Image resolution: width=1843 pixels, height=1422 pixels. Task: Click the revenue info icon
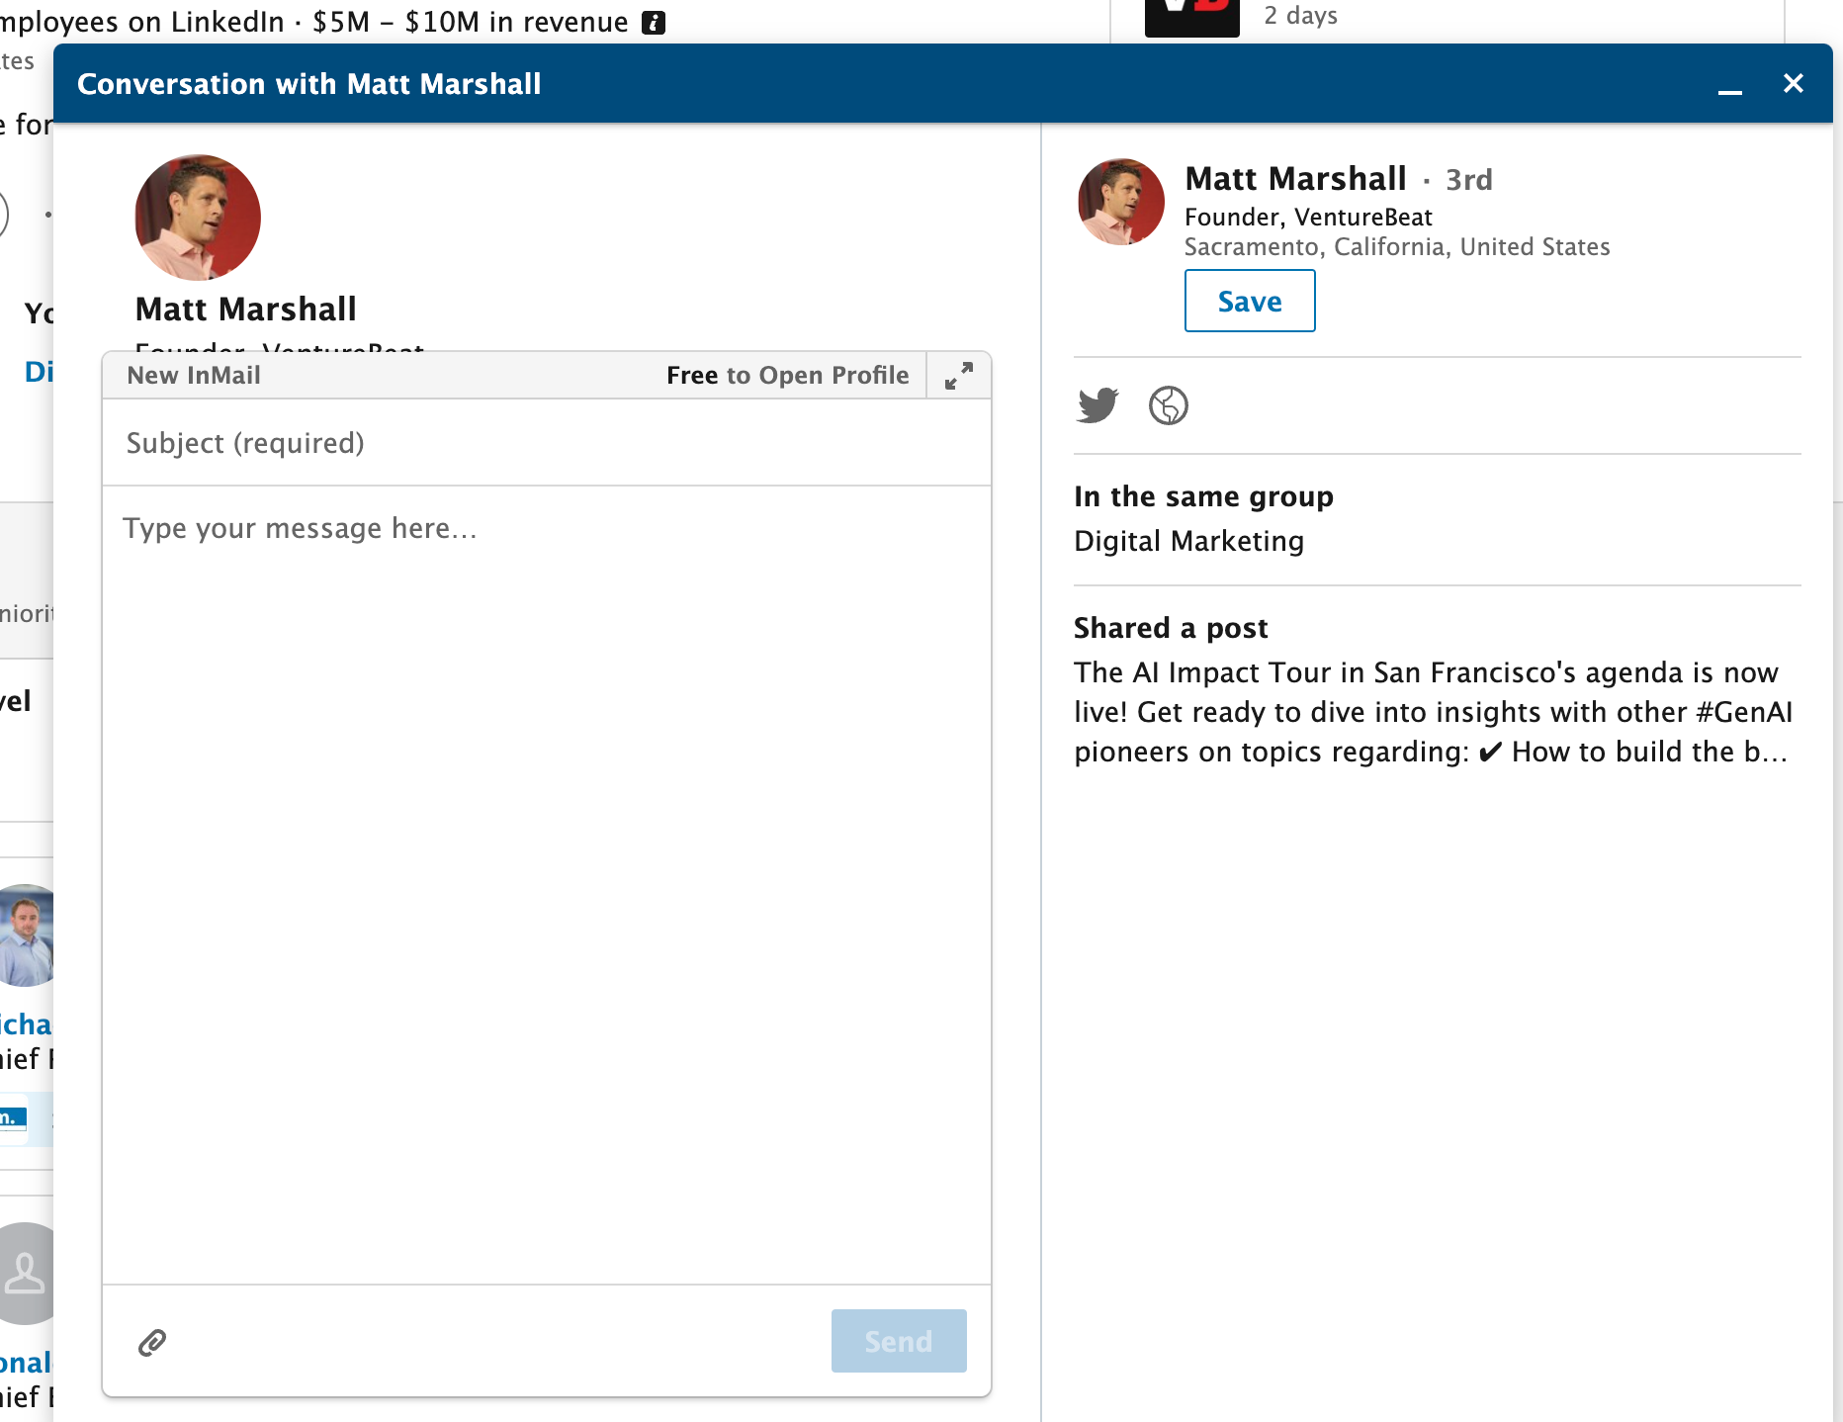(654, 23)
